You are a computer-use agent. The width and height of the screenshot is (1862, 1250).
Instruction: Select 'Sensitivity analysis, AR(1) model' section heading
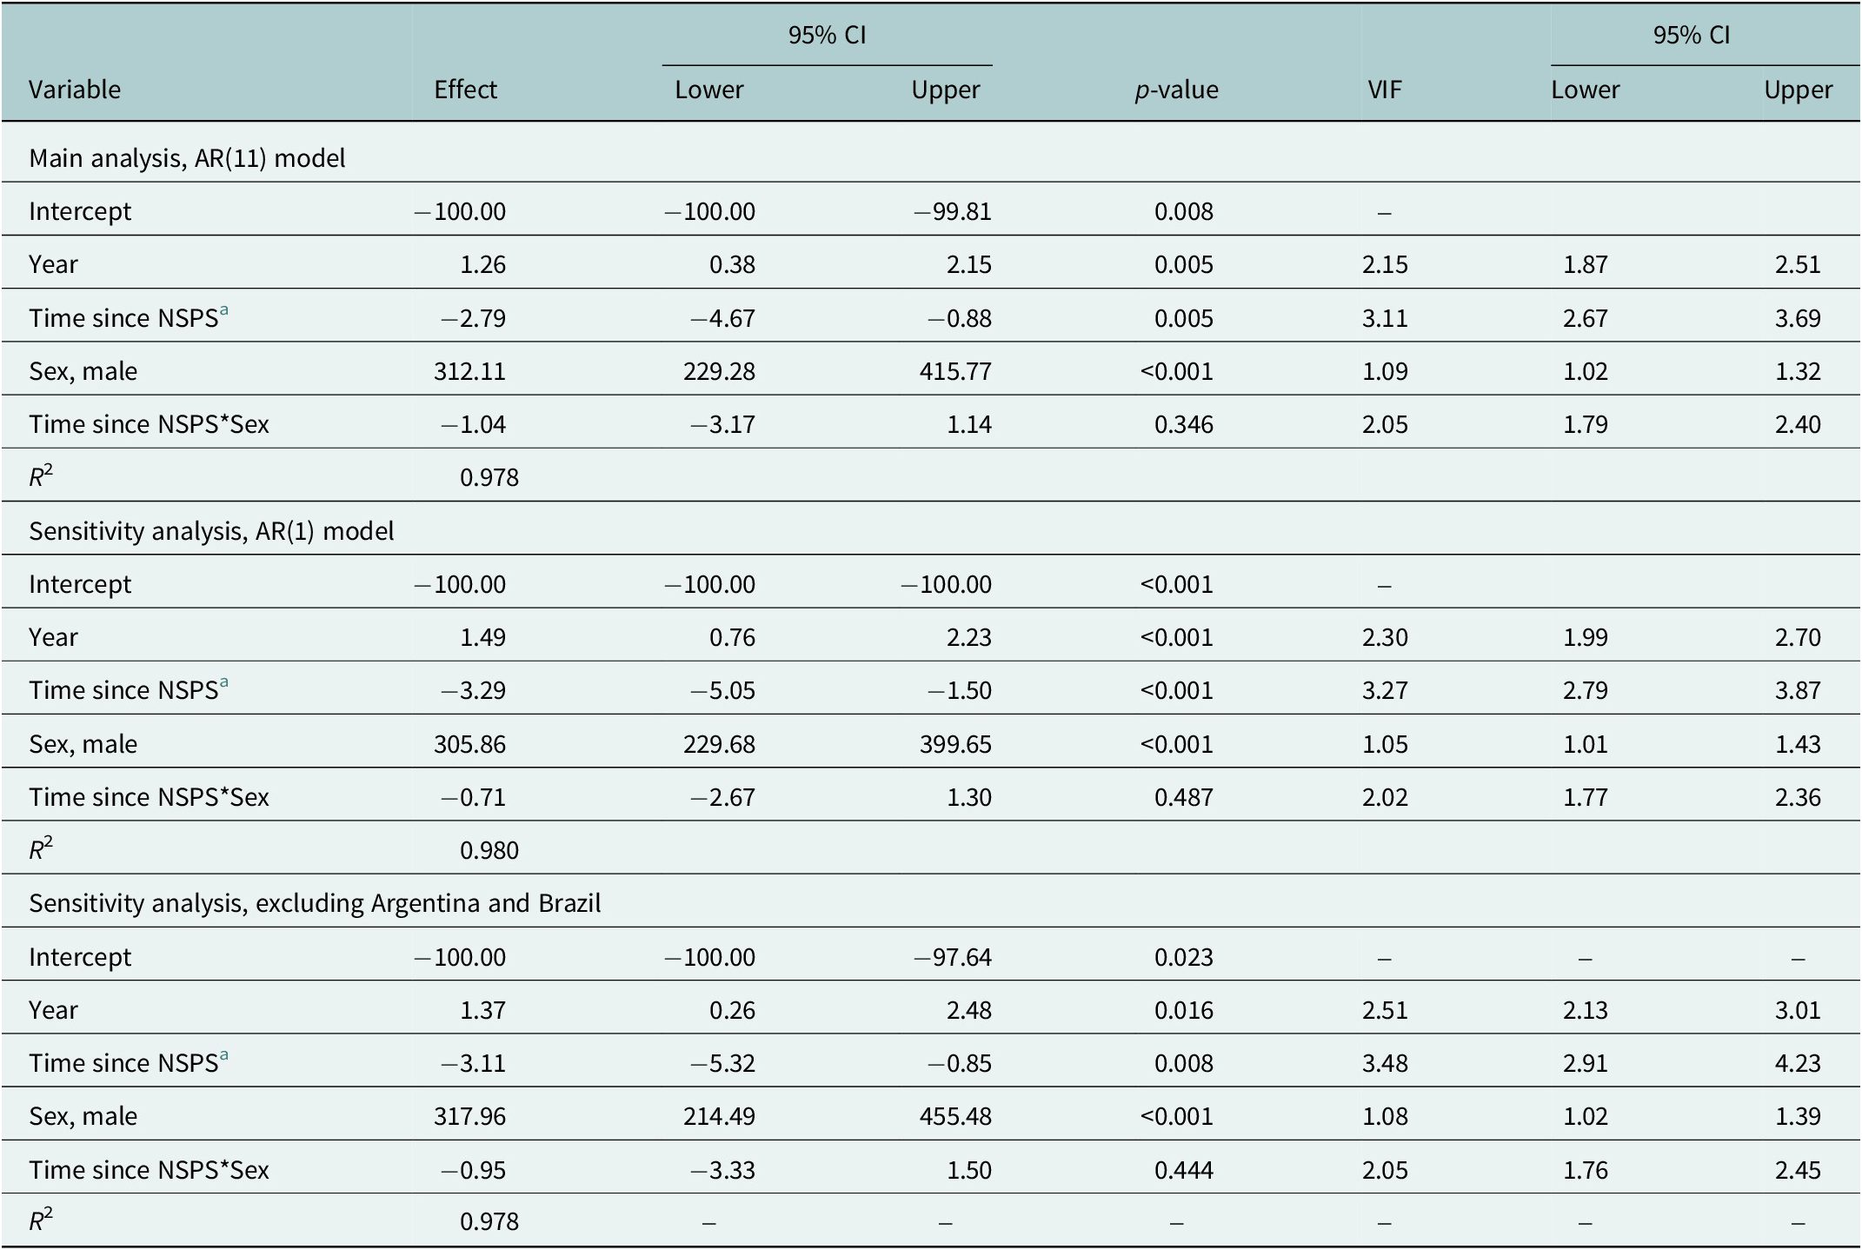(211, 531)
